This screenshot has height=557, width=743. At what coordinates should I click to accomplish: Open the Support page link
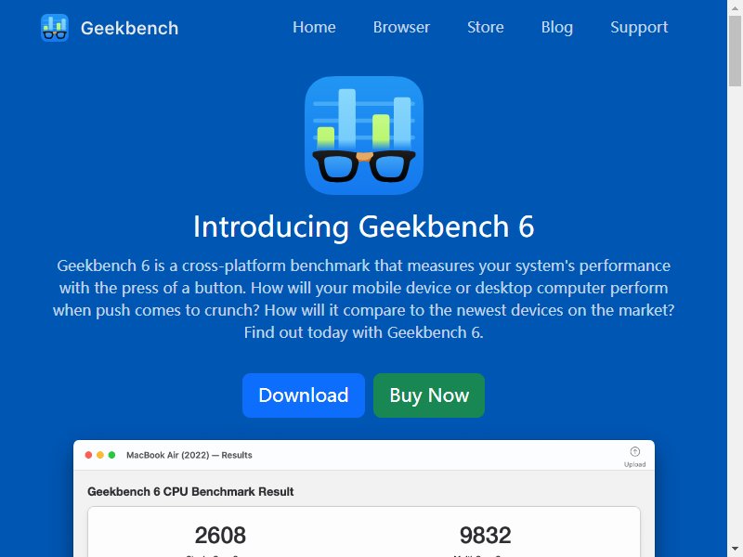[x=639, y=28]
